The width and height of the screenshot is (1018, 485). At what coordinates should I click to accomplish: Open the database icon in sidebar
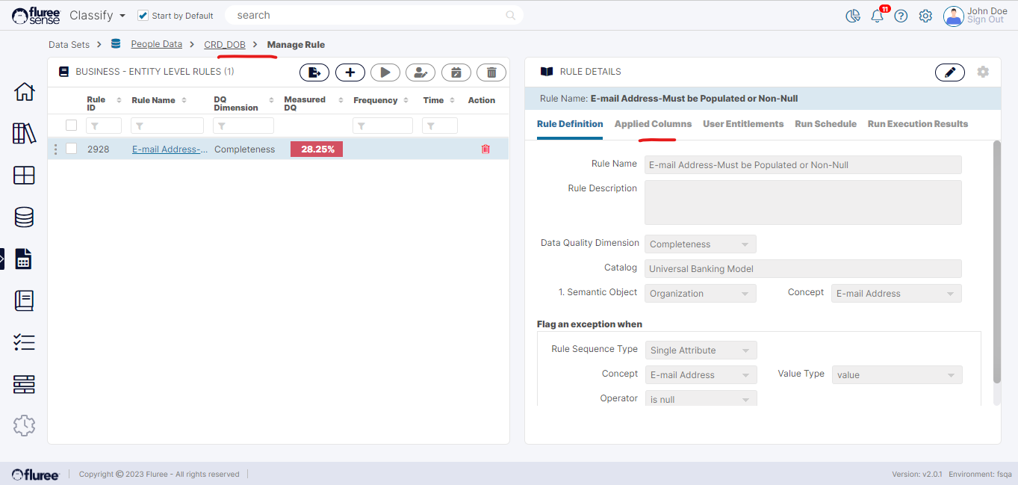coord(24,217)
